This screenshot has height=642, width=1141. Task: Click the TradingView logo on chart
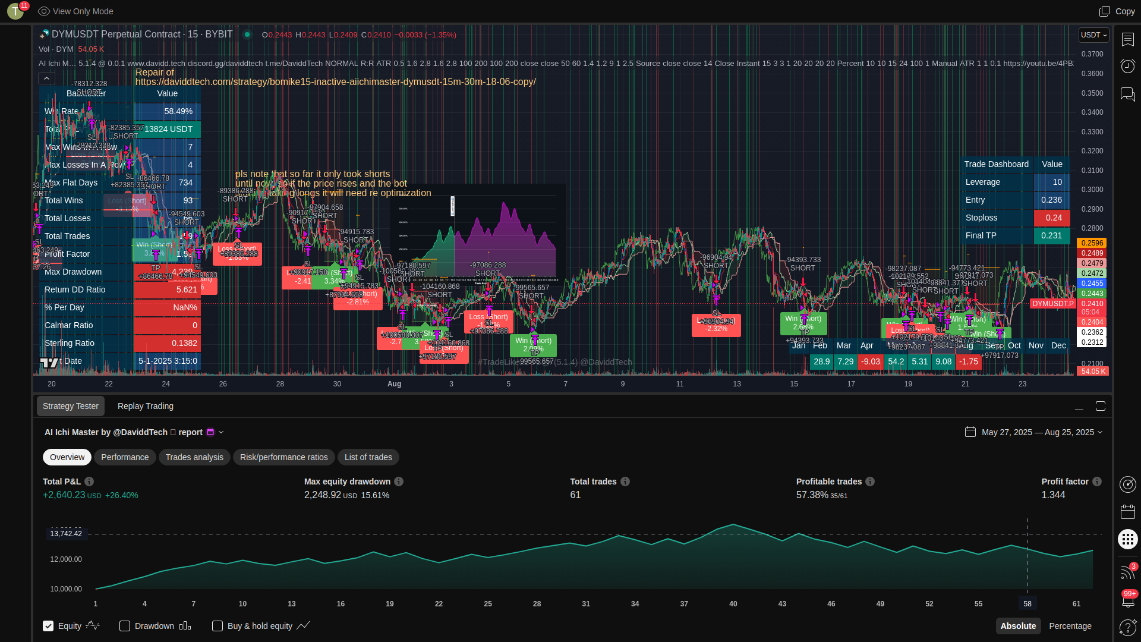click(49, 363)
